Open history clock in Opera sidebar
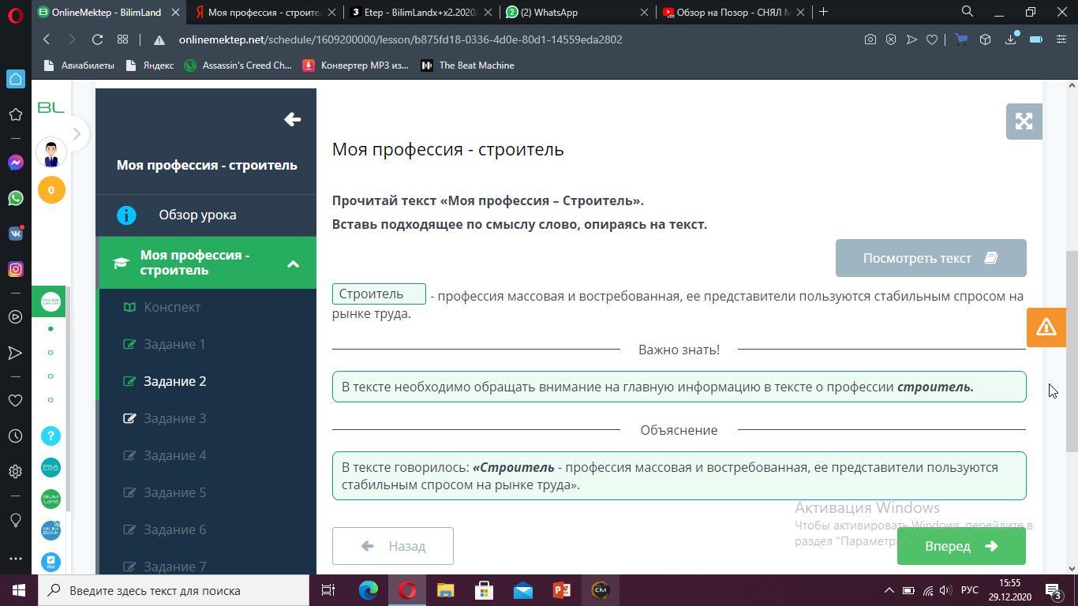The width and height of the screenshot is (1078, 606). pyautogui.click(x=15, y=436)
